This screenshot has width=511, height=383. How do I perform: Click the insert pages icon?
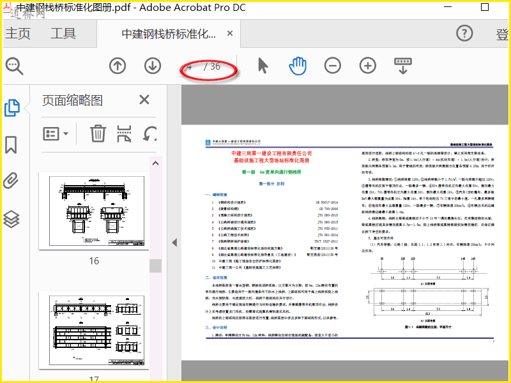point(124,134)
